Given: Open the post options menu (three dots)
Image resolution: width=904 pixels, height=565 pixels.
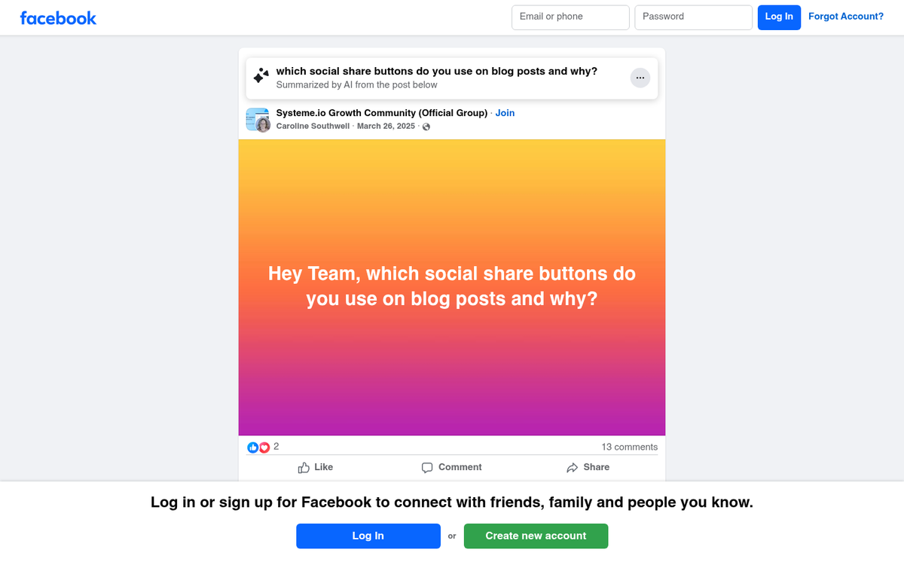Looking at the screenshot, I should [640, 78].
